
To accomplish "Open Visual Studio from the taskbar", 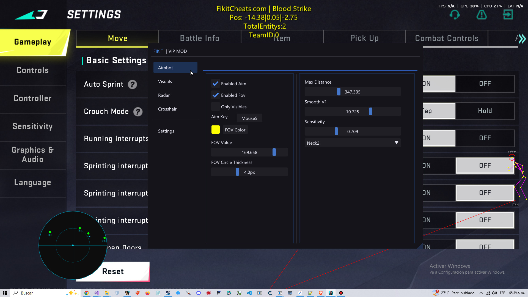I will [97, 293].
